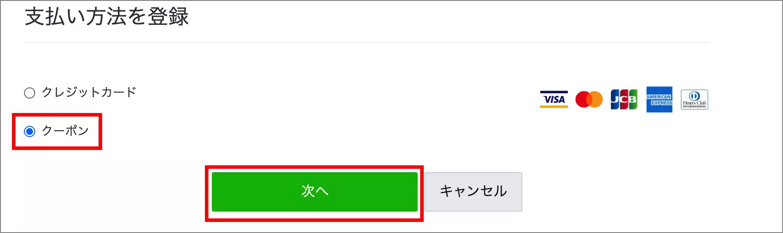The width and height of the screenshot is (783, 233).
Task: Click the Diners Club International logo
Action: (x=694, y=100)
